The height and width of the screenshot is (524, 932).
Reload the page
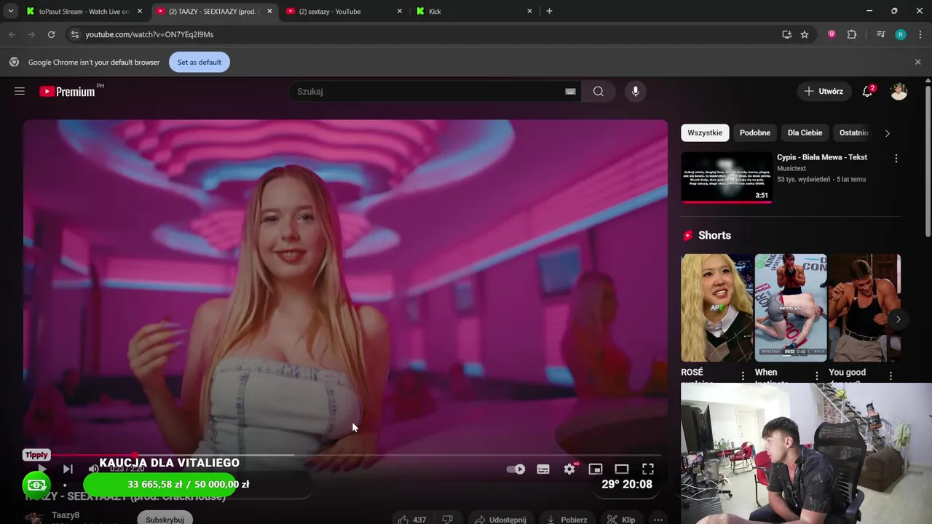[x=51, y=34]
